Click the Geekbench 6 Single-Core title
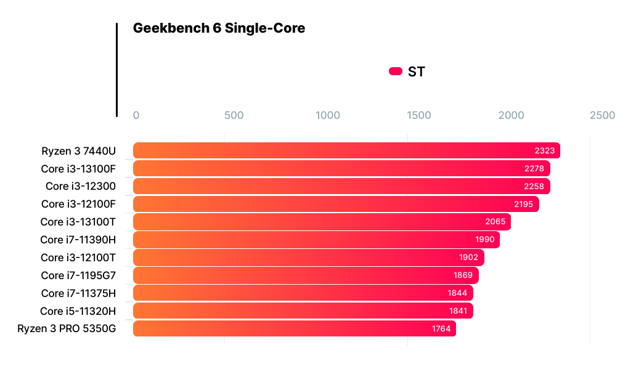This screenshot has width=644, height=366. 219,28
